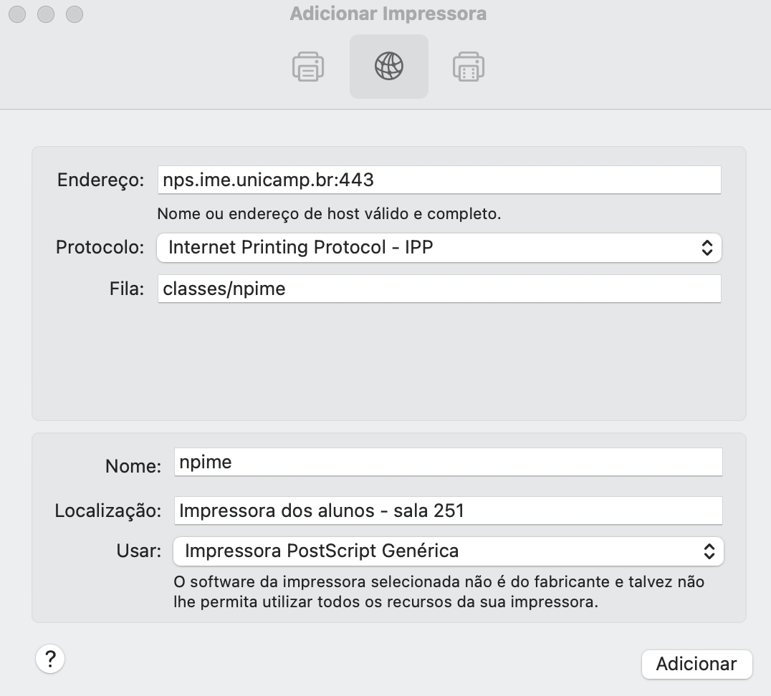Select the IP globe icon tab
771x696 pixels.
389,67
